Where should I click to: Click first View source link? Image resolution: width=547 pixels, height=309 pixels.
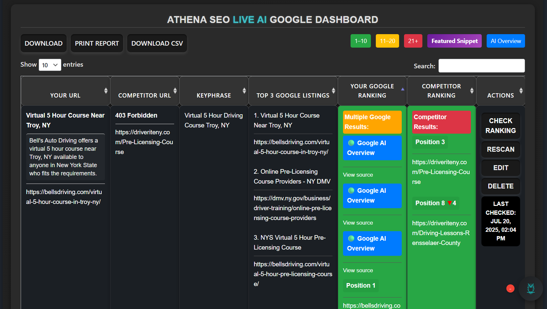pos(358,175)
